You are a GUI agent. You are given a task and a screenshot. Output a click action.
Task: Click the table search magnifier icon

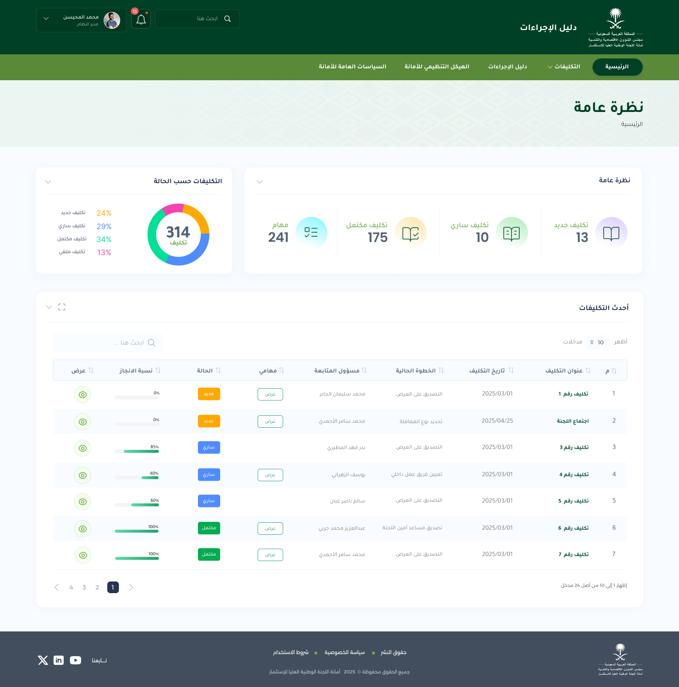point(151,342)
